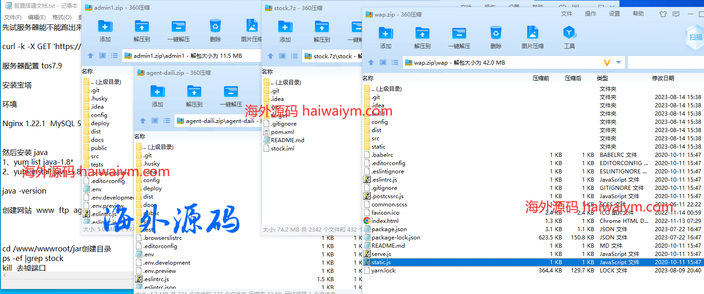Click the 扫描 hexagon badge

pos(695,37)
